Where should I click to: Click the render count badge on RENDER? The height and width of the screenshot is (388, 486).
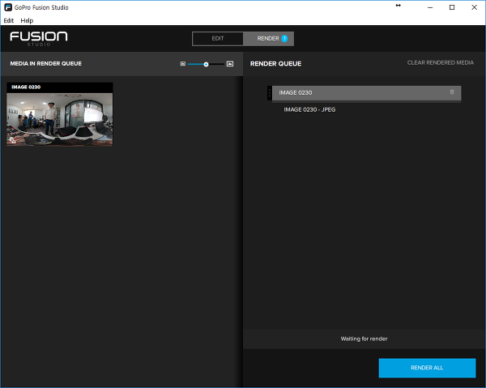click(x=284, y=38)
